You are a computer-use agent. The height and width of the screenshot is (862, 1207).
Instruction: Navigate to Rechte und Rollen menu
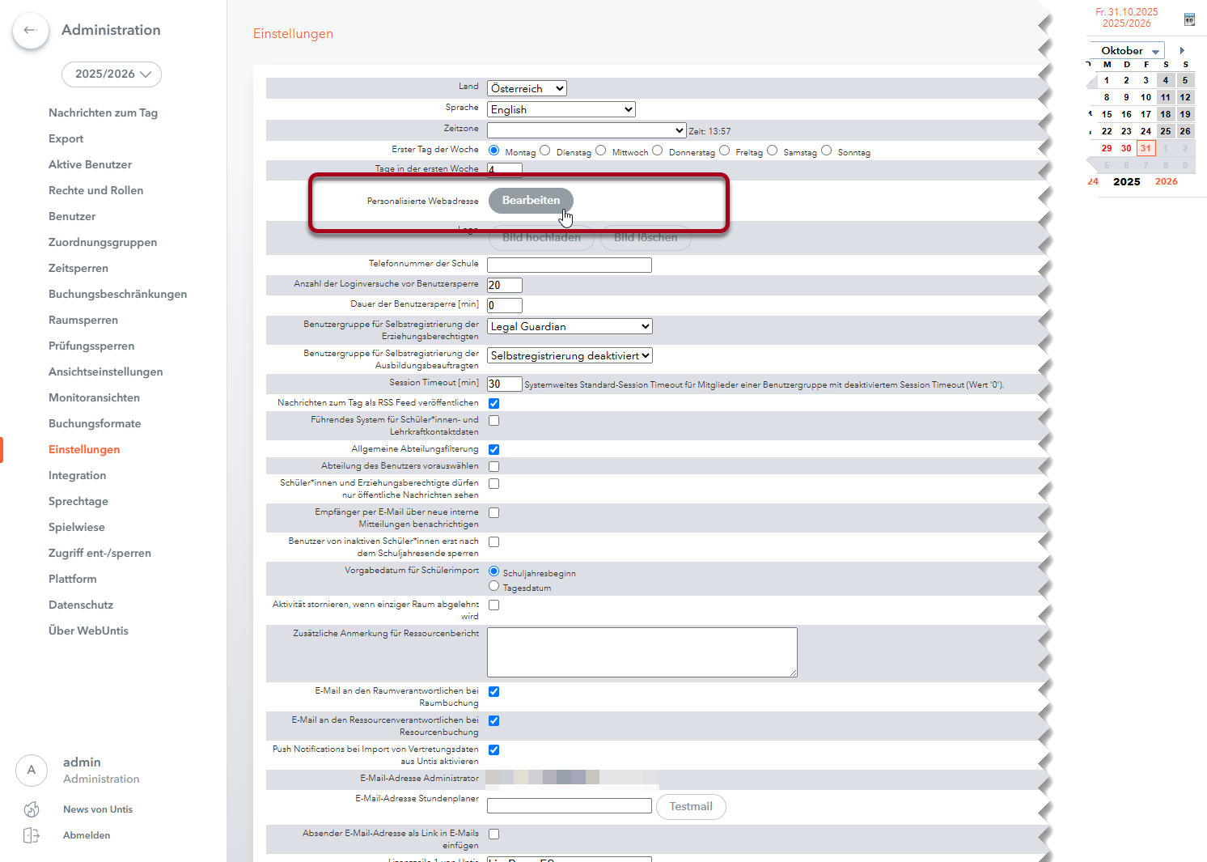(x=95, y=190)
